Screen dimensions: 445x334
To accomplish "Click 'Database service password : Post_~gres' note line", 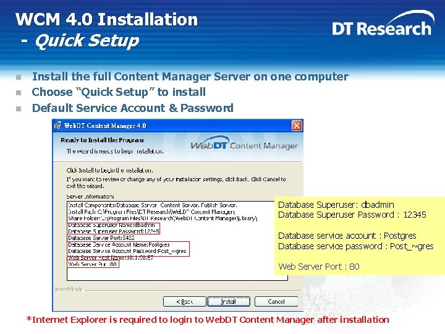I will pos(356,246).
